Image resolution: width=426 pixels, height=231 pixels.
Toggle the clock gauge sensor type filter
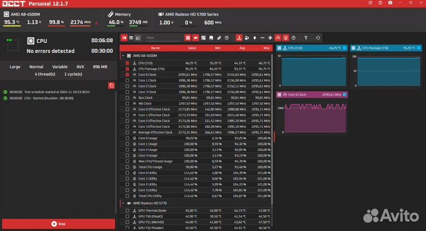tap(277, 38)
